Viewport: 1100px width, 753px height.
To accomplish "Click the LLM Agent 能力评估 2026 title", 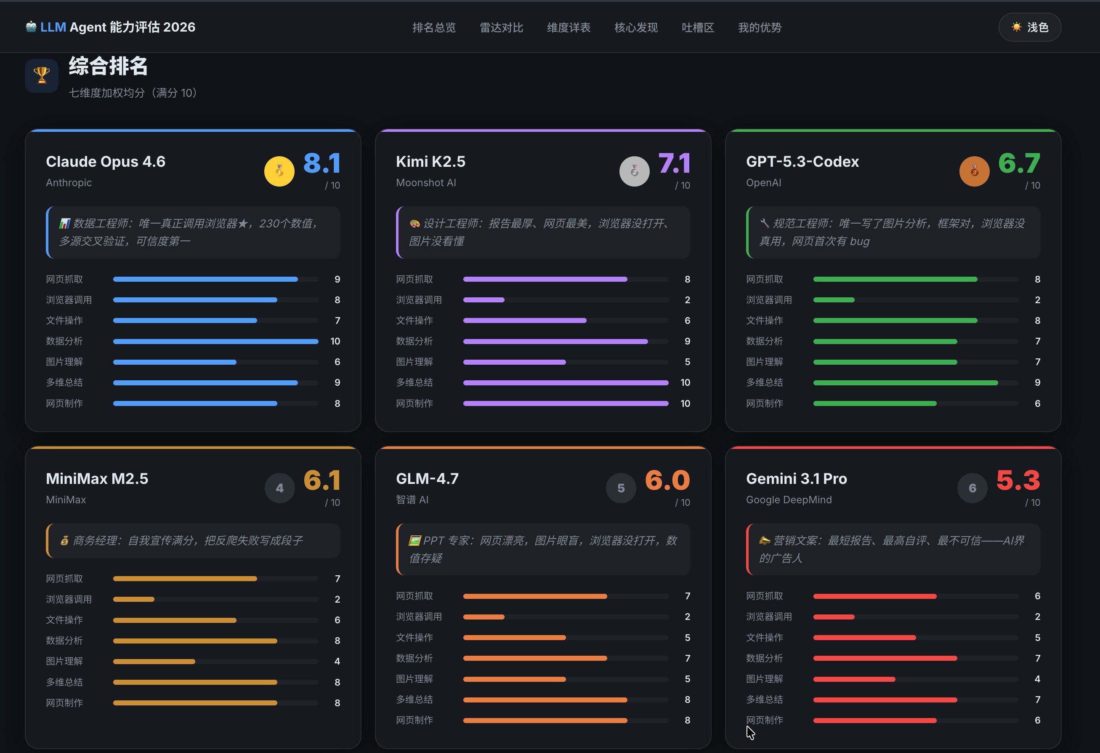I will coord(117,27).
